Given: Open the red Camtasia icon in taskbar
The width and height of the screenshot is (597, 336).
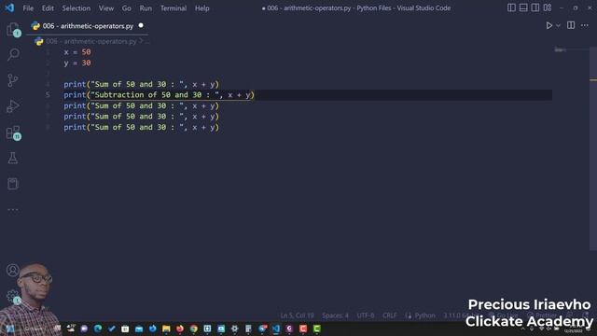Looking at the screenshot, I should tap(303, 329).
